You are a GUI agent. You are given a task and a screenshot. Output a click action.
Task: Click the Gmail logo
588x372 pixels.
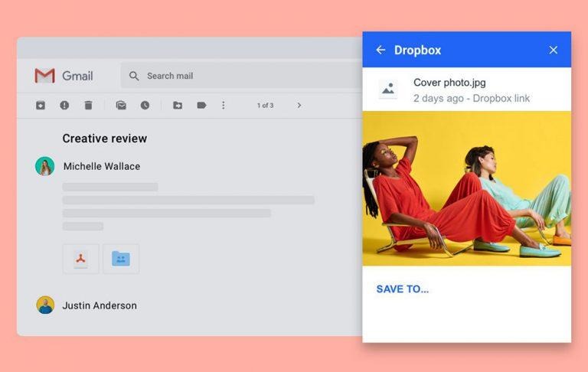(64, 76)
